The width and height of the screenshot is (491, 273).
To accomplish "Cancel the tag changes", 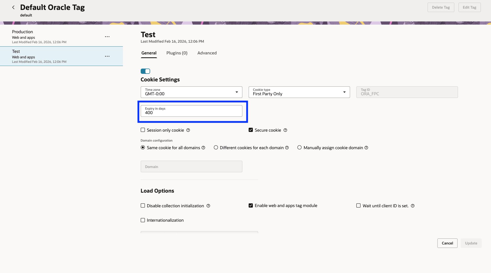I will click(448, 243).
